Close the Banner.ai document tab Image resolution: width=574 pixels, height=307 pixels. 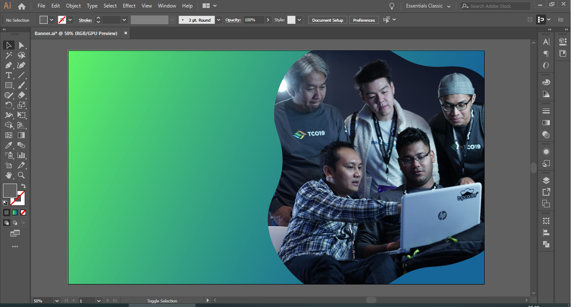pos(125,33)
